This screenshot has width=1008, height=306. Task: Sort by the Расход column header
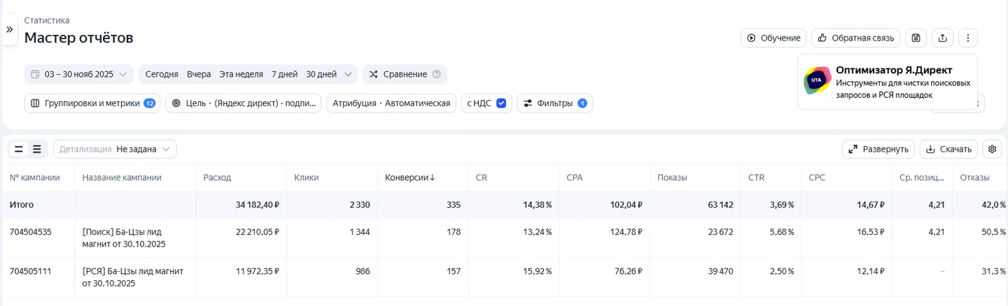pos(217,177)
